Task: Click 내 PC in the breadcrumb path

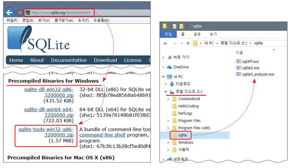Action: click(x=209, y=43)
